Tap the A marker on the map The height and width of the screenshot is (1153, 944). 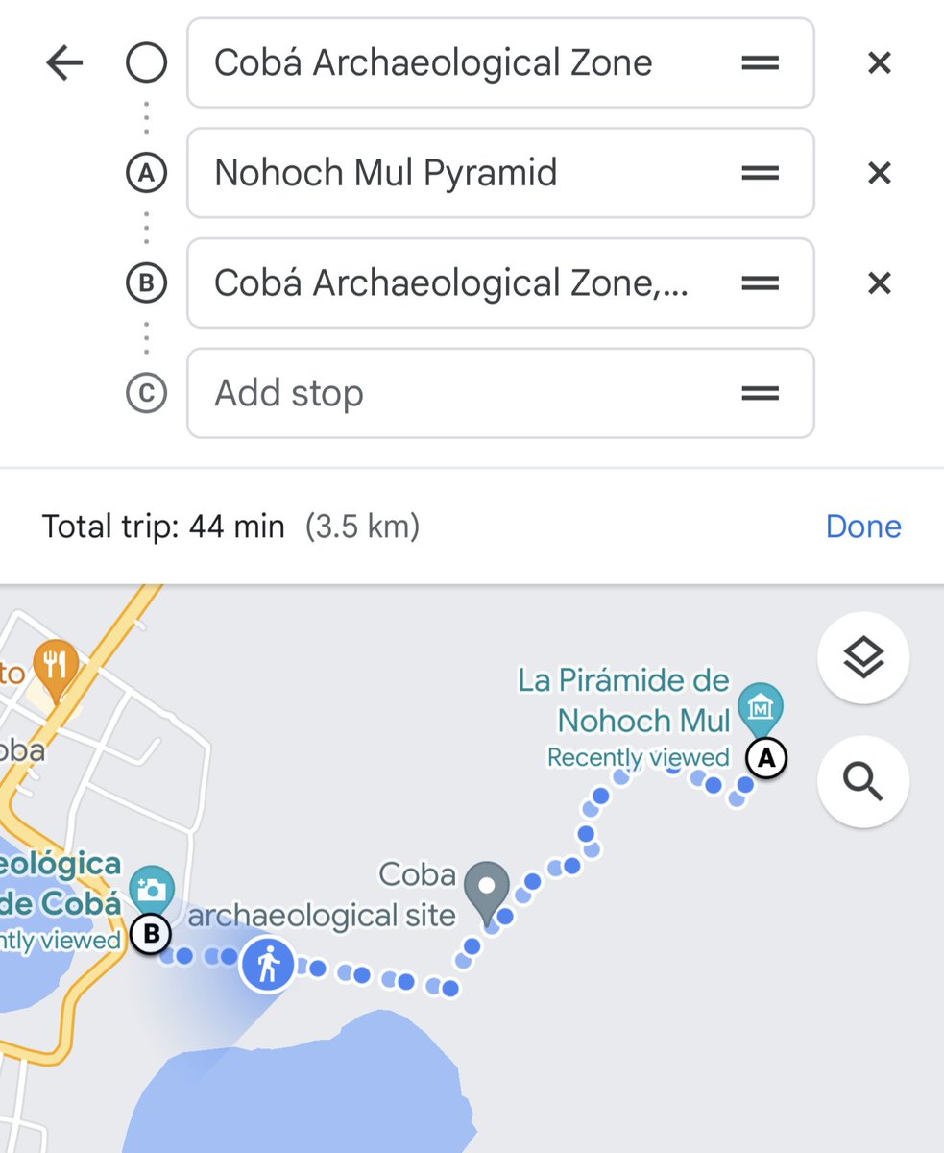766,758
